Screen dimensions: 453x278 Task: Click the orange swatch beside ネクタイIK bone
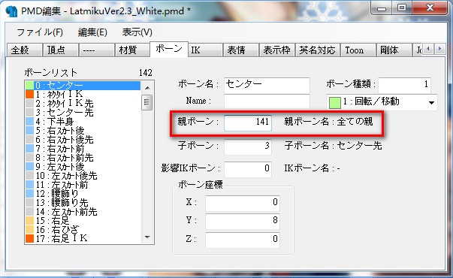(x=30, y=94)
